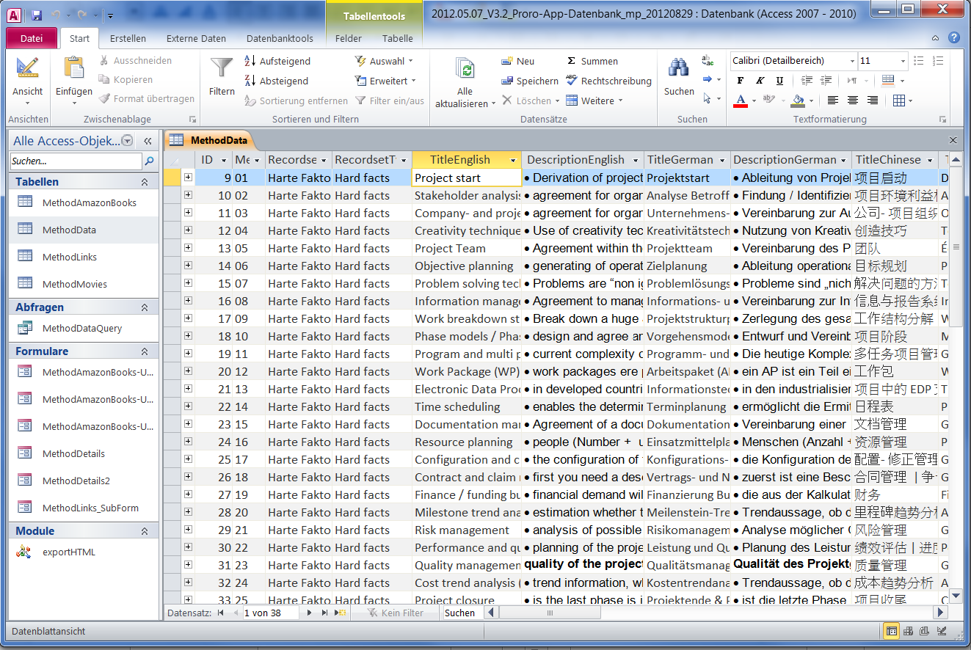Click the Suchen binoculars icon

678,68
